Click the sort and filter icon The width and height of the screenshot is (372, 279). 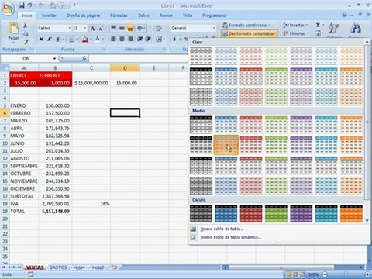pos(333,29)
